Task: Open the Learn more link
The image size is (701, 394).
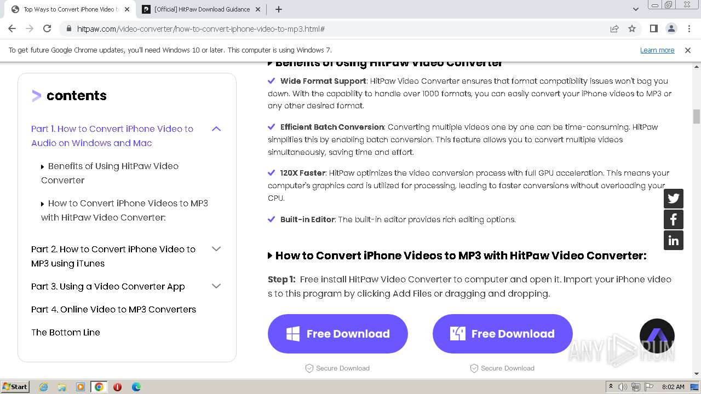Action: [657, 50]
